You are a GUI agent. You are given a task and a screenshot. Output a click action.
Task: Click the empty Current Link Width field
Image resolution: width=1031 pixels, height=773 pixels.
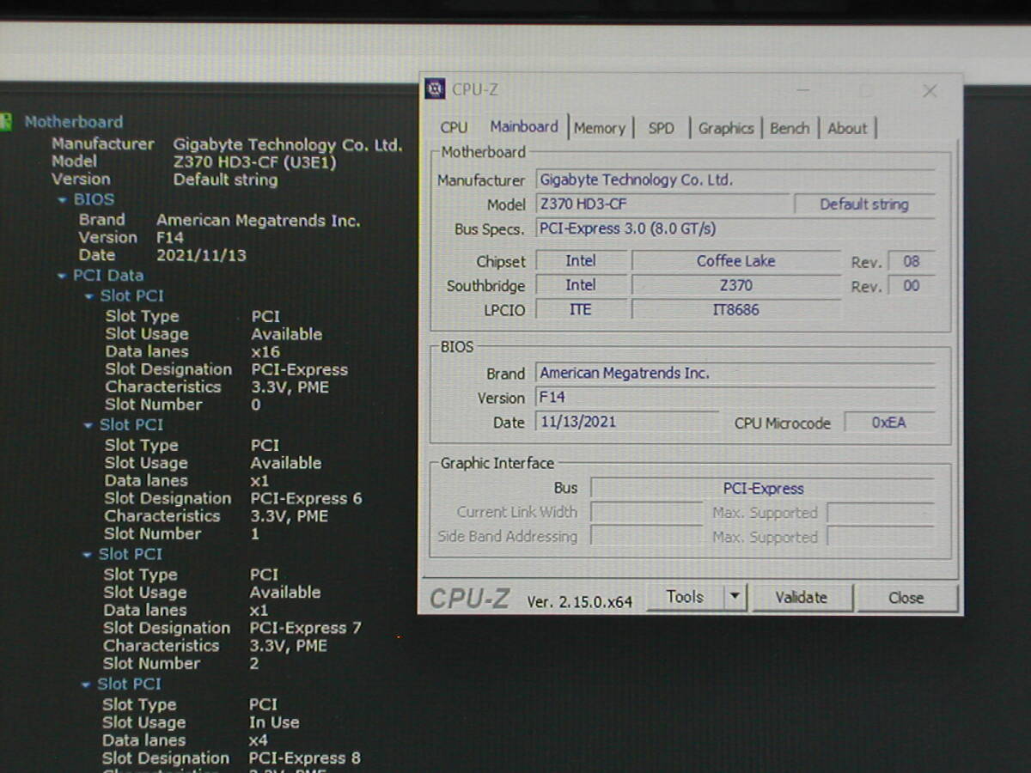[647, 513]
